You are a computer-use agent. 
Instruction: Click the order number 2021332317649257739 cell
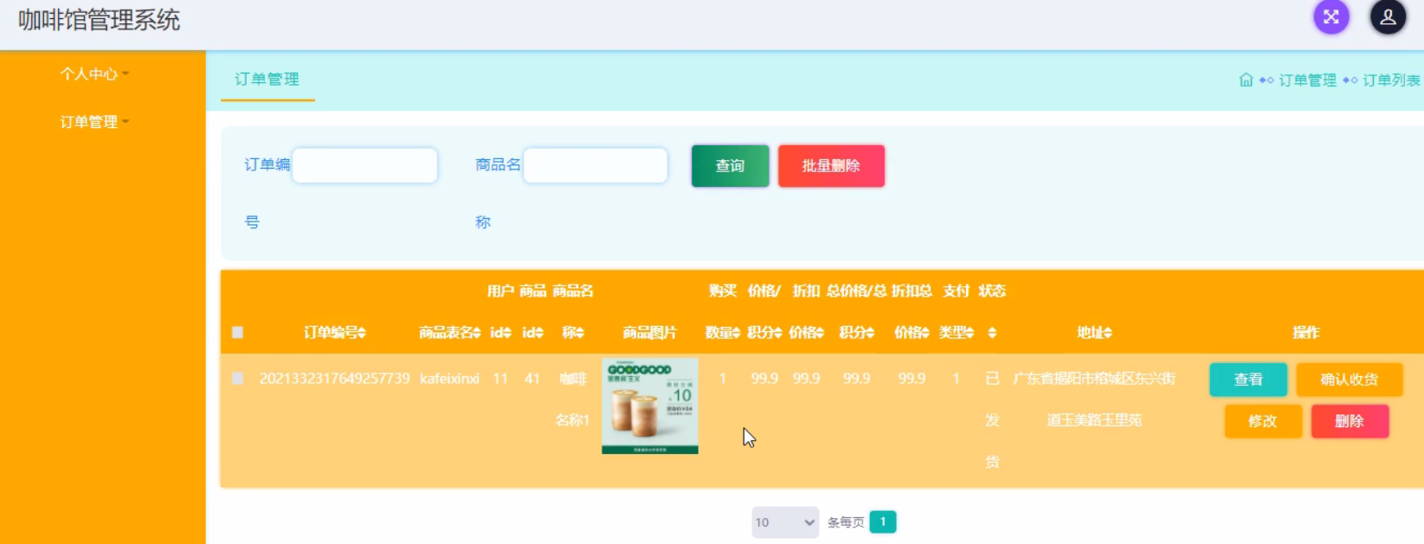335,379
